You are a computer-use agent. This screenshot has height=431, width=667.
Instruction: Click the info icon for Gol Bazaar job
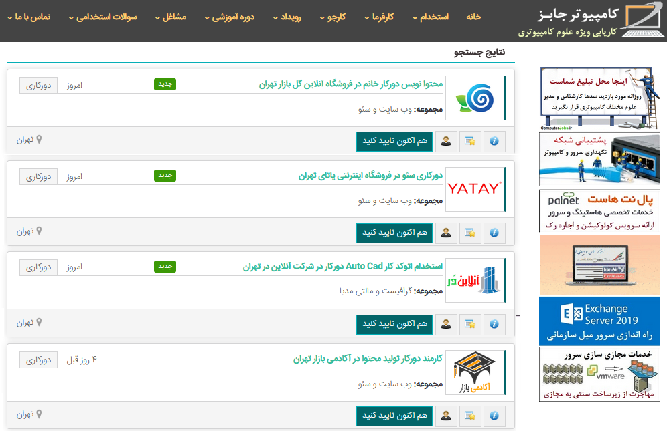coord(494,142)
